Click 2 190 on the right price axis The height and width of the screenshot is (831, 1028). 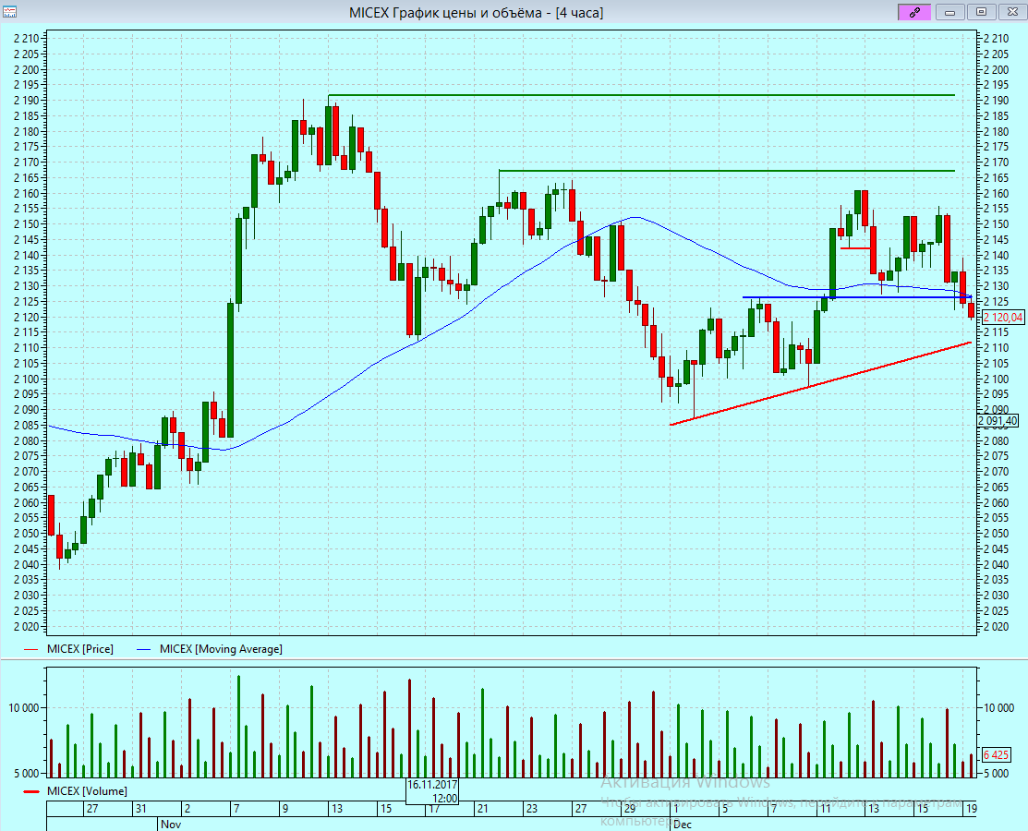tap(997, 101)
